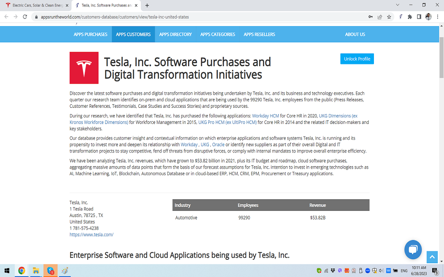
Task: Follow the Oracle supplier link
Action: pos(218,144)
